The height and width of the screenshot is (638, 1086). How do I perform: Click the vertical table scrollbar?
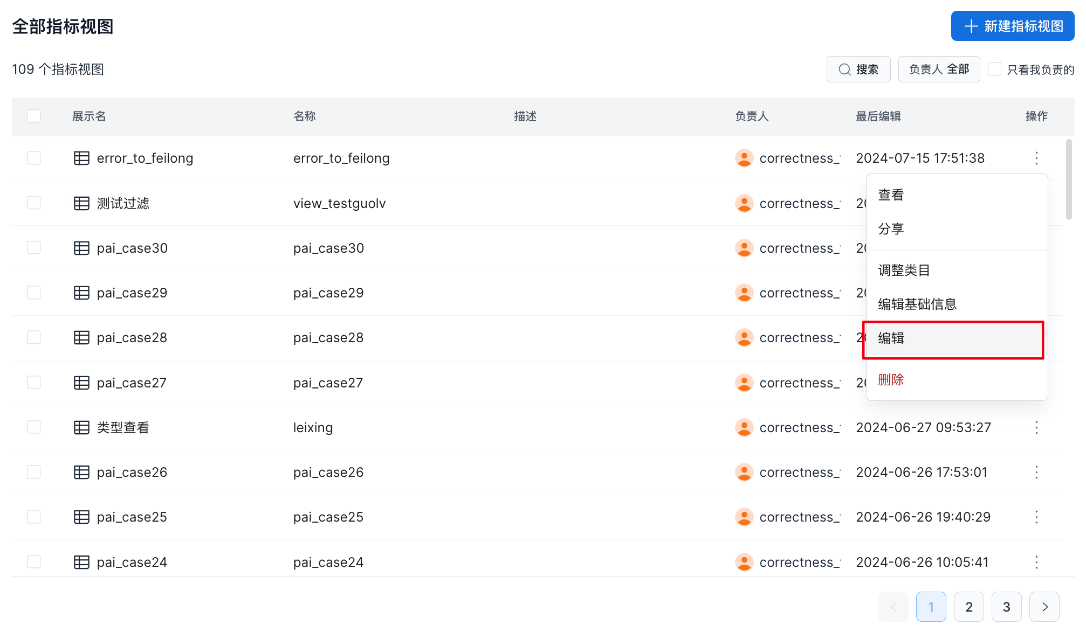coord(1069,179)
